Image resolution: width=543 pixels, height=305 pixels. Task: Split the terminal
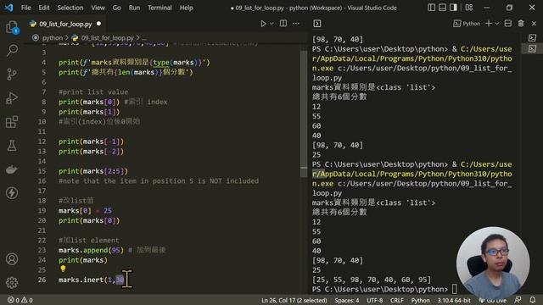tap(508, 24)
